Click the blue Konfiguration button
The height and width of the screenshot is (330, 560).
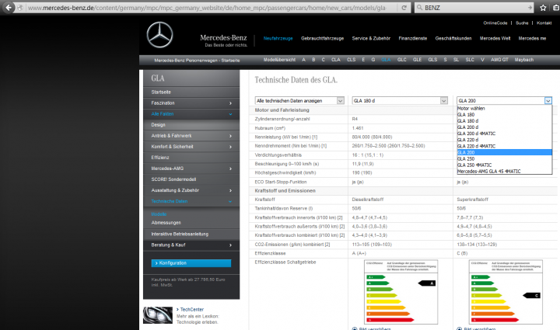191,263
